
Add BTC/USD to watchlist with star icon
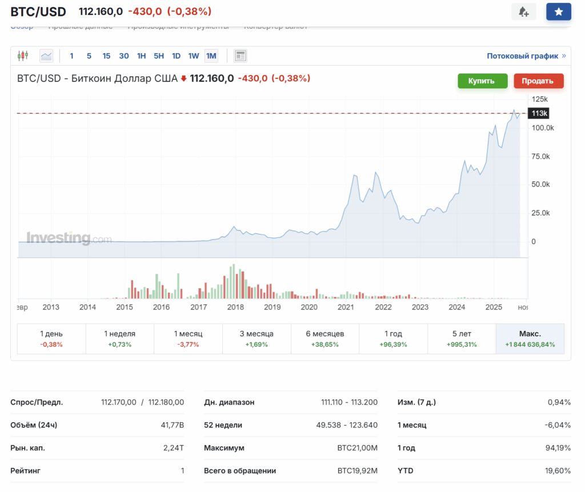click(x=558, y=11)
